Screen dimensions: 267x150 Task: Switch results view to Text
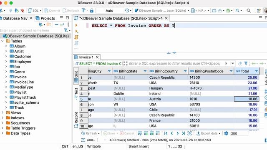click(x=76, y=93)
